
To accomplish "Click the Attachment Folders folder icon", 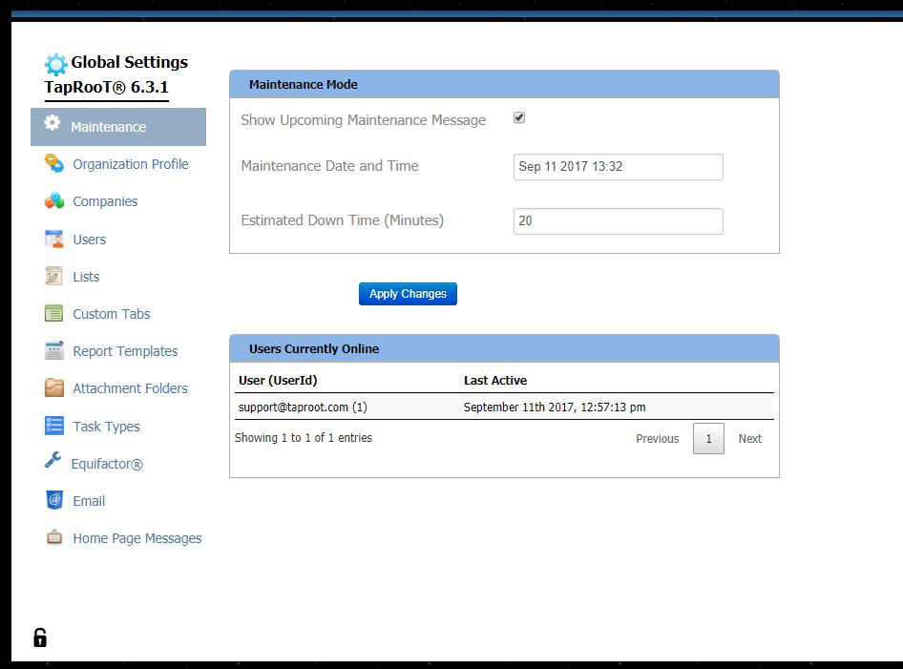I will [x=54, y=387].
